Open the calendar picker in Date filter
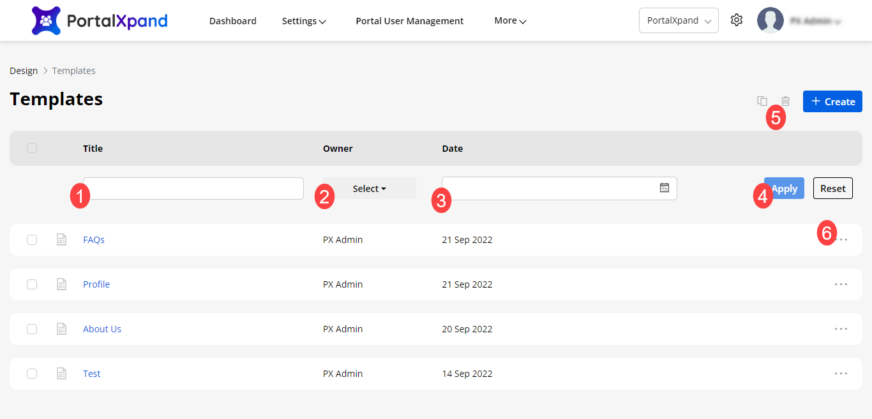This screenshot has width=872, height=419. 665,188
